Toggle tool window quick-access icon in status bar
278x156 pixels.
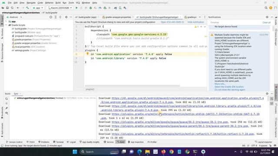click(x=2, y=146)
